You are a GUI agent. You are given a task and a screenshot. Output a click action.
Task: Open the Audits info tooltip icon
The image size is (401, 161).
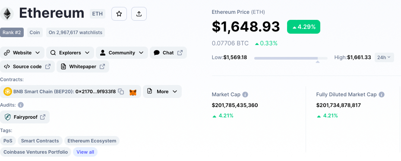coord(21,105)
